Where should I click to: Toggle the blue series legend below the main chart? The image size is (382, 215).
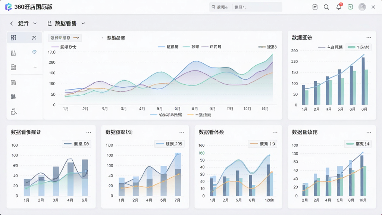[166, 115]
